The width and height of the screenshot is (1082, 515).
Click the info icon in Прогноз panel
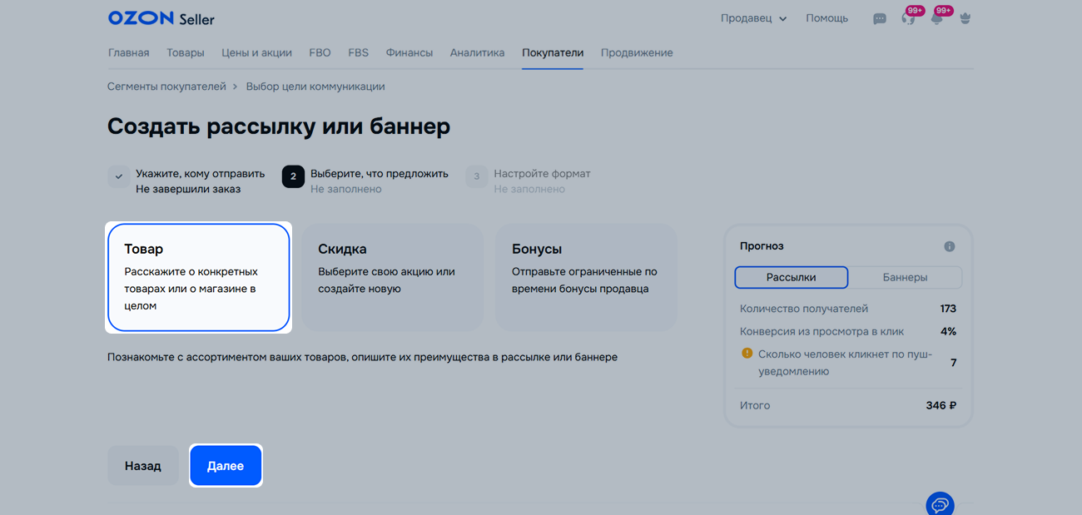click(x=949, y=246)
